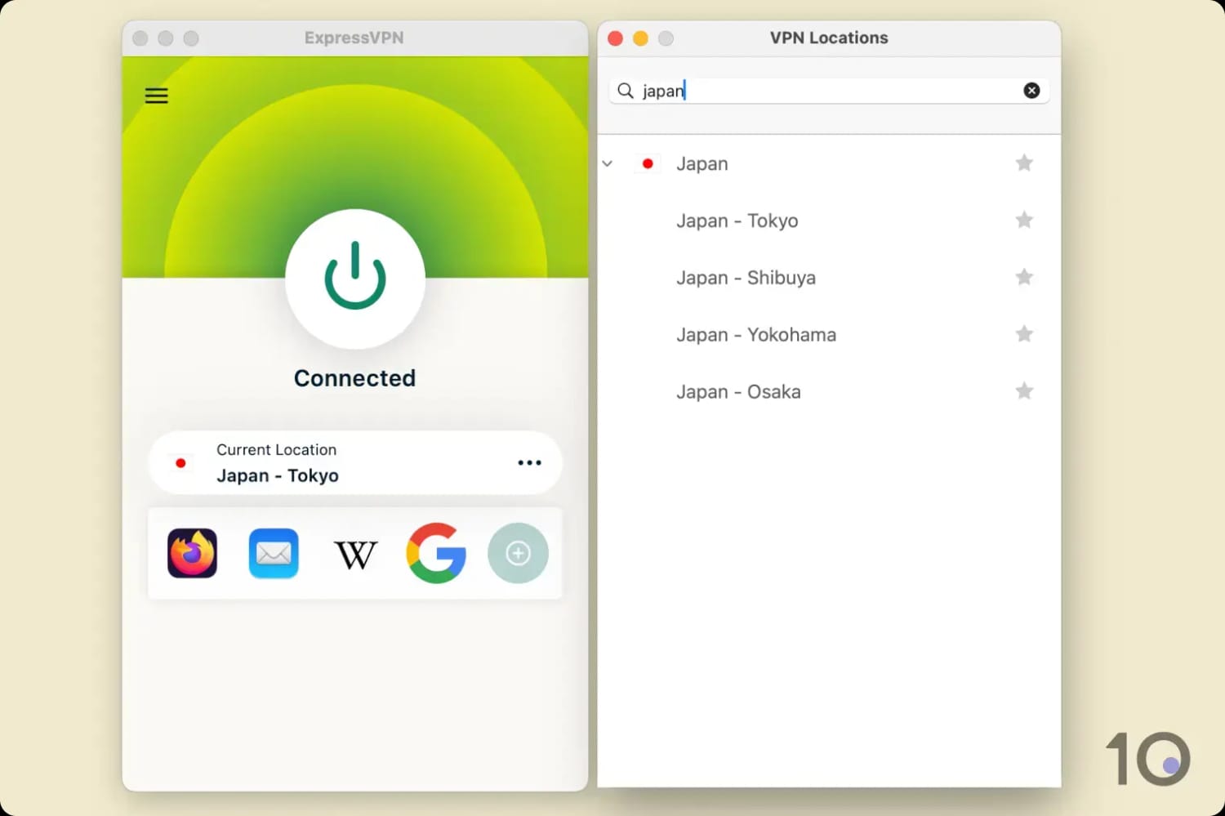Open the current location options (three dots)
This screenshot has height=816, width=1225.
coord(529,462)
